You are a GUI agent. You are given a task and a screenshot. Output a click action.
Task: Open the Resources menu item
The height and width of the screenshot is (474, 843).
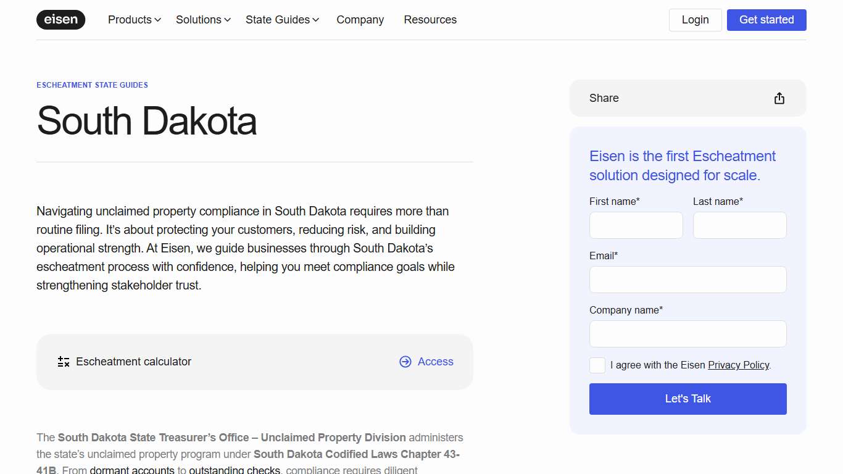coord(430,20)
